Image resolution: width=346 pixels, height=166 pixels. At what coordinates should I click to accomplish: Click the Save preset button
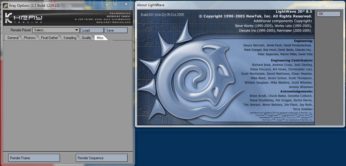116,30
